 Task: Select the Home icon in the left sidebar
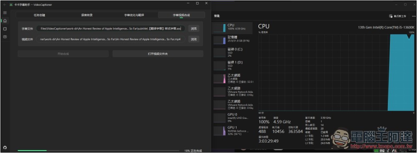point(5,21)
